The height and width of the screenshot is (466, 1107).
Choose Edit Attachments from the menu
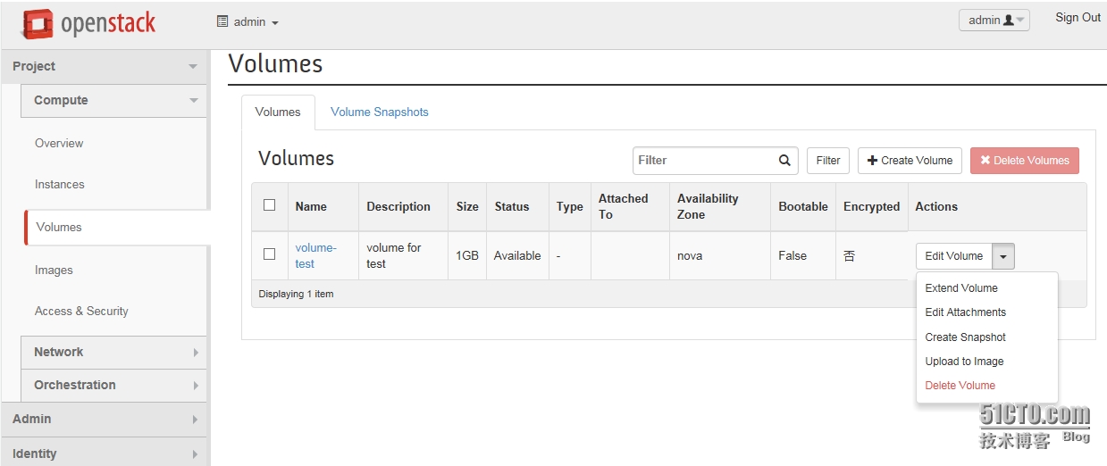[966, 312]
